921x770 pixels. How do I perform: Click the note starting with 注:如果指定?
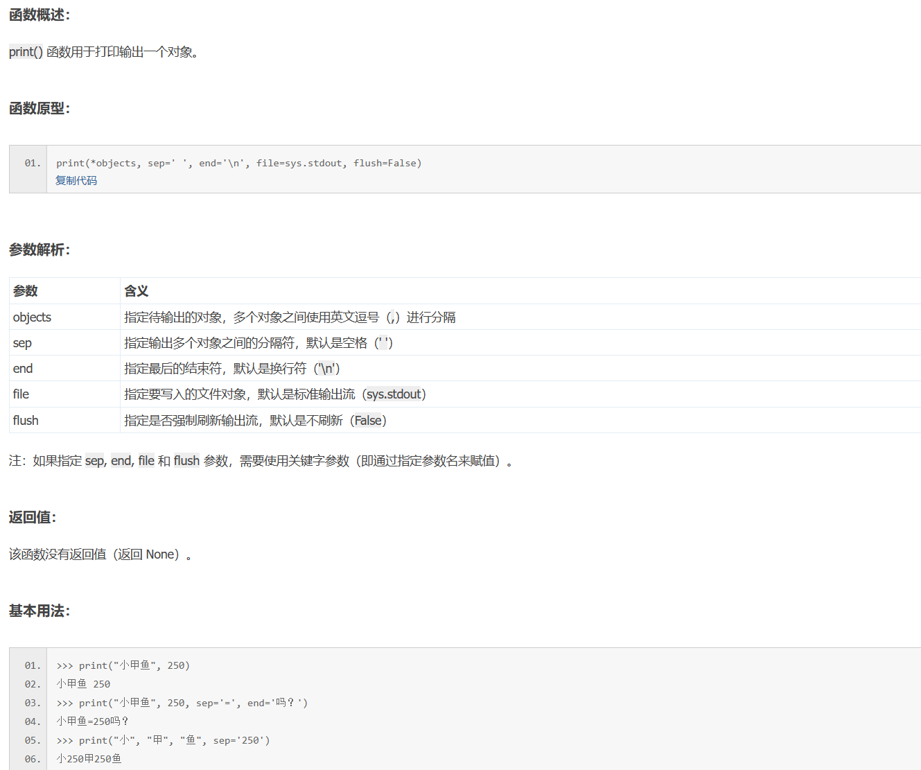(x=261, y=461)
